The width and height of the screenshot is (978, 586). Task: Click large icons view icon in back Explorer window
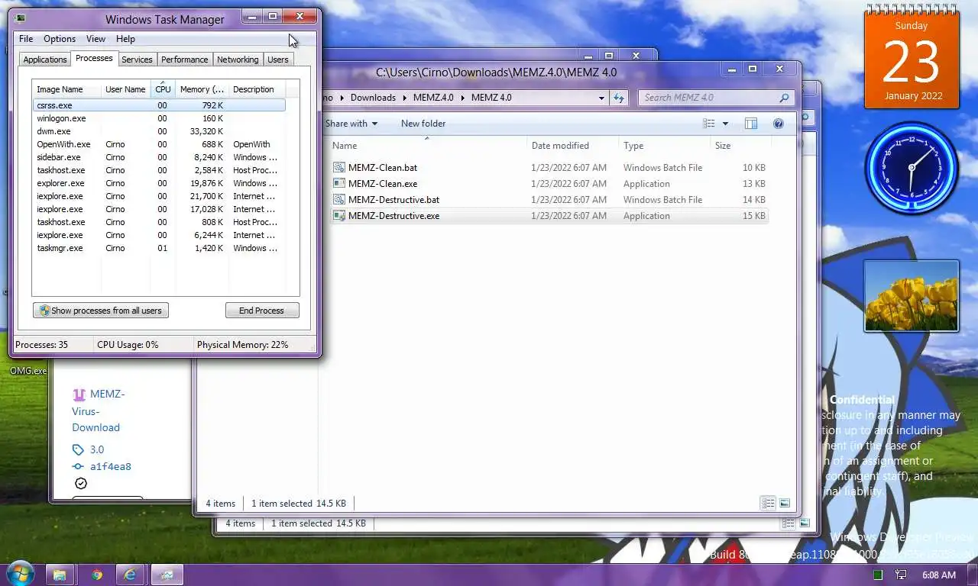(804, 523)
